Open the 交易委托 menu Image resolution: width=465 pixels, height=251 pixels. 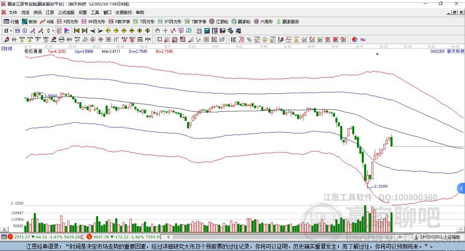[124, 12]
